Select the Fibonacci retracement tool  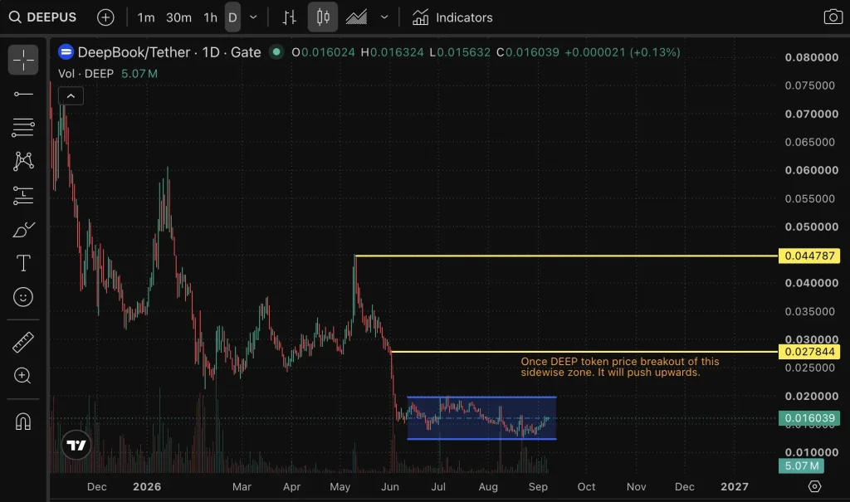[23, 128]
